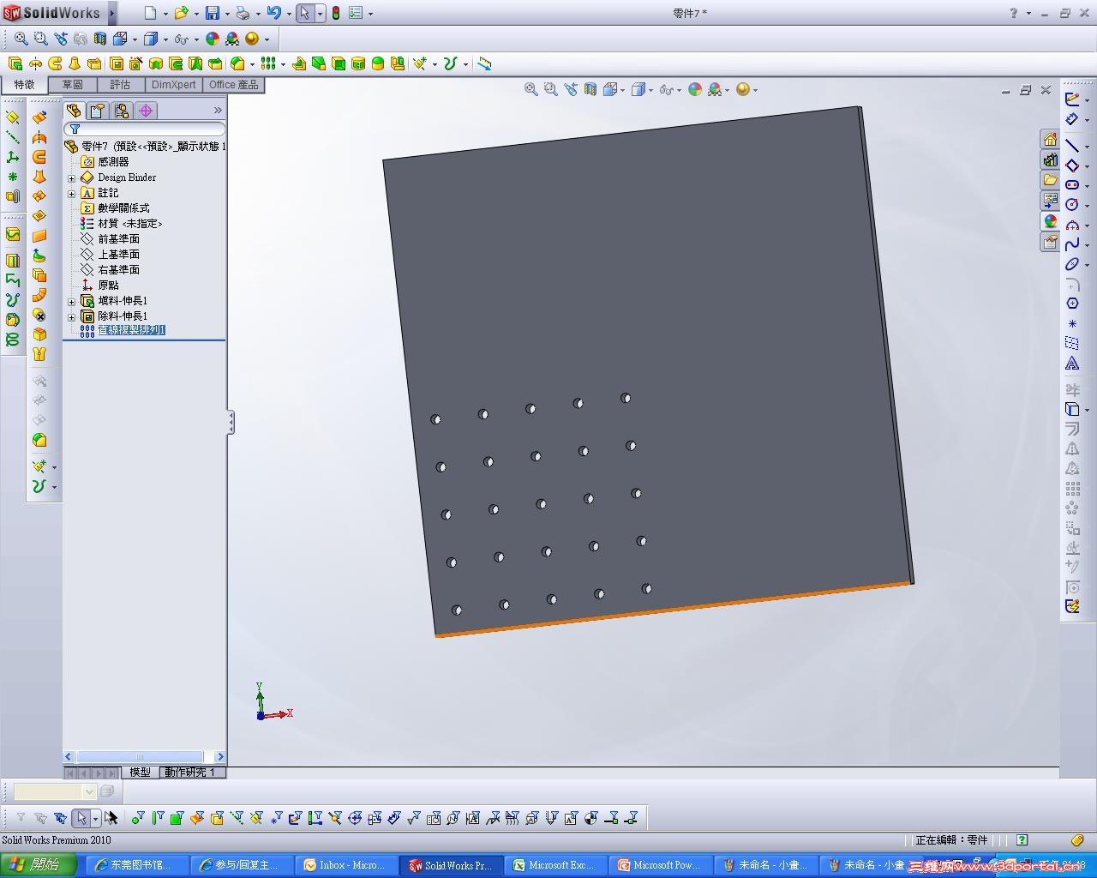This screenshot has width=1097, height=878.
Task: Click the Print icon in the top toolbar
Action: pyautogui.click(x=243, y=13)
